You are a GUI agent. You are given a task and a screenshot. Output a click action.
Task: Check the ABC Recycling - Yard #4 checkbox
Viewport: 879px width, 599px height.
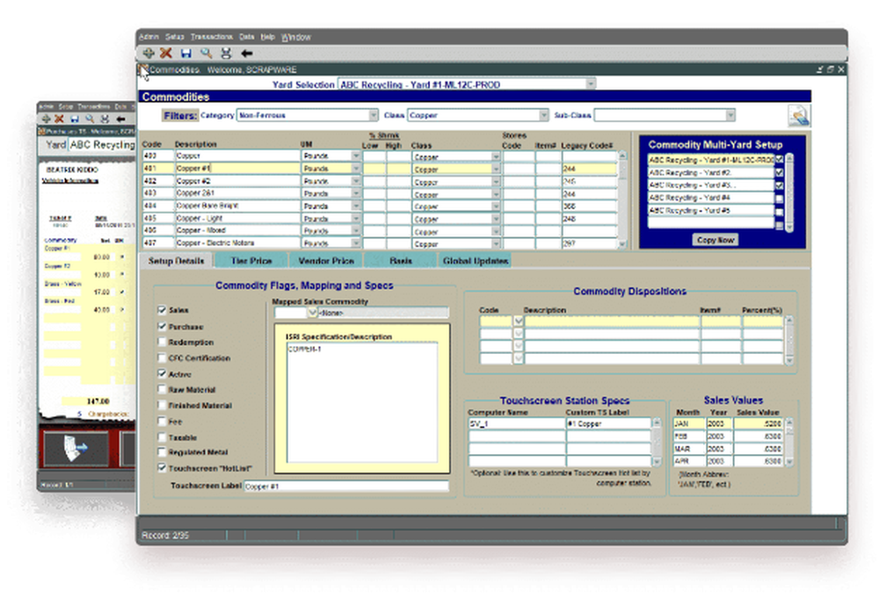coord(779,198)
